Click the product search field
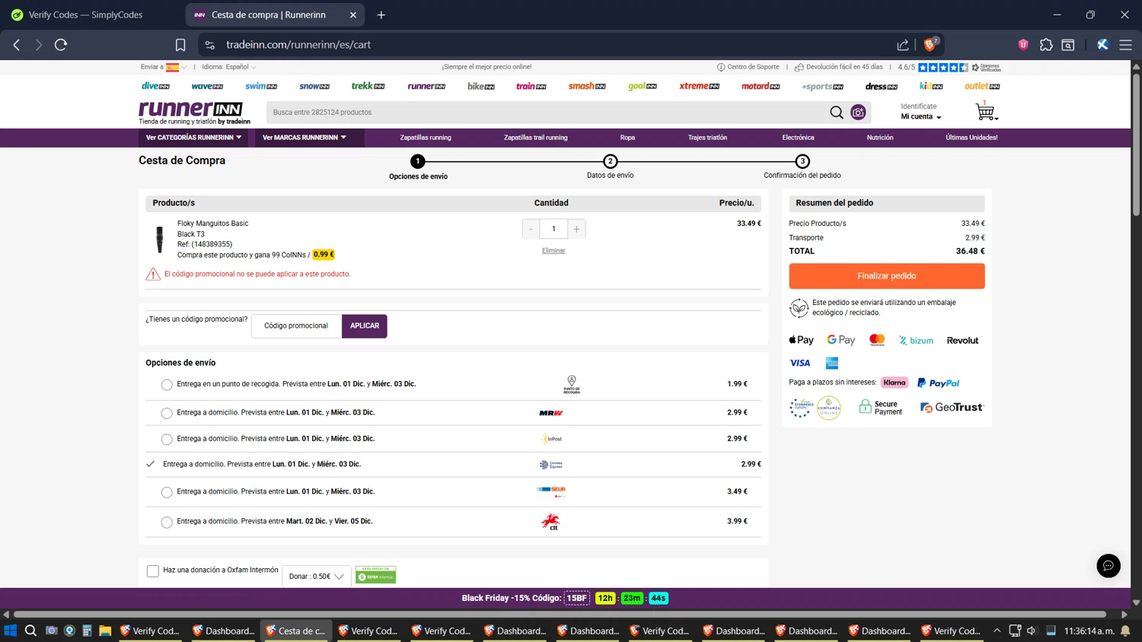1142x642 pixels. 547,113
